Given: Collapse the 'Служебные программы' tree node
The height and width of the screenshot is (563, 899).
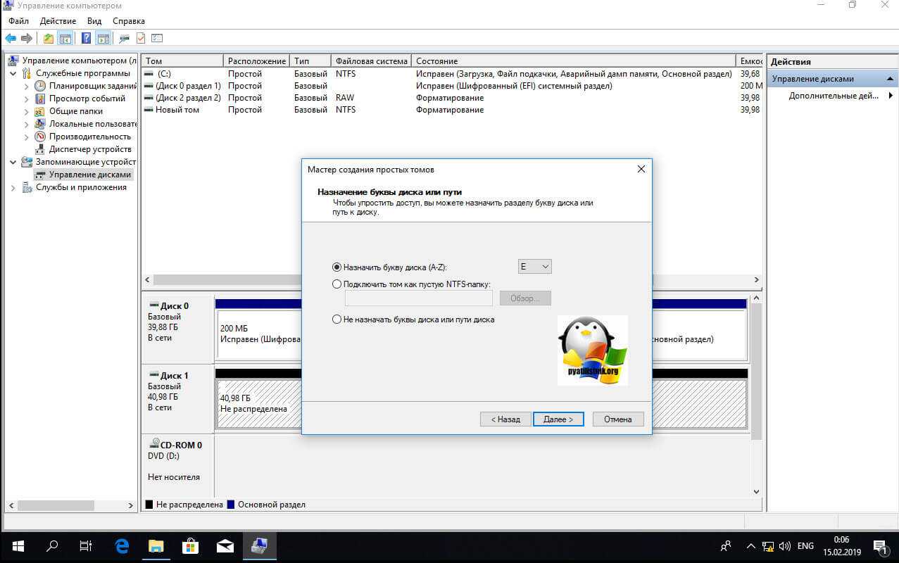Looking at the screenshot, I should [x=13, y=73].
